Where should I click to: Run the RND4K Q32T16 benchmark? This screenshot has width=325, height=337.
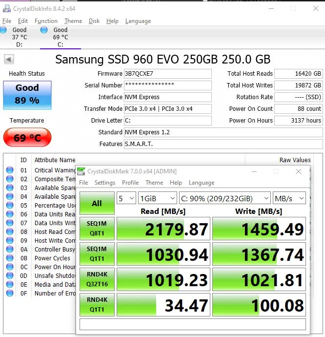97,280
